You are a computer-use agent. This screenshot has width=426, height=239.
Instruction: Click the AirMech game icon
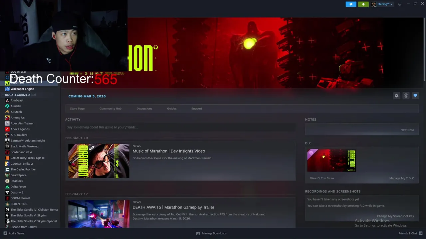coord(7,112)
